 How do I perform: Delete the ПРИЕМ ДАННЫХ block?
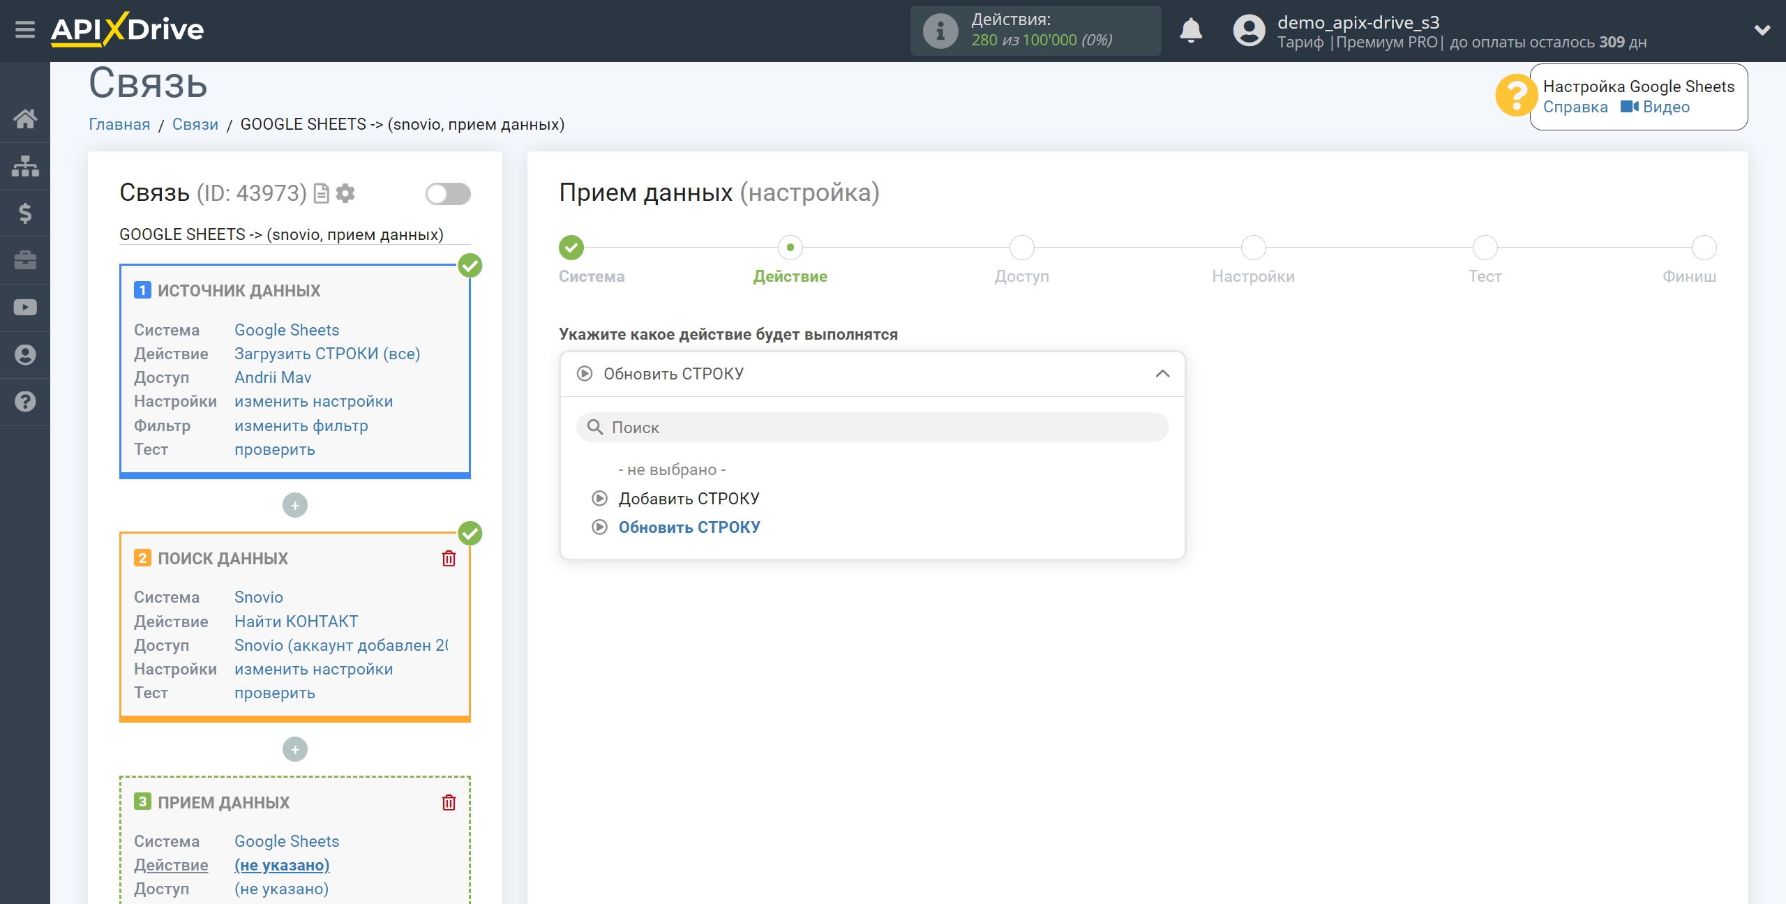(449, 802)
